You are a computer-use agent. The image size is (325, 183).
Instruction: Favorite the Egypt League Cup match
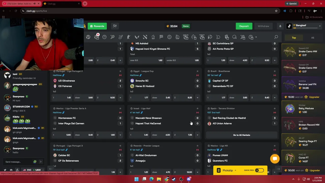click(197, 71)
